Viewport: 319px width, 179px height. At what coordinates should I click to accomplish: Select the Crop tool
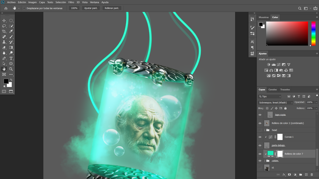[x=4, y=31]
